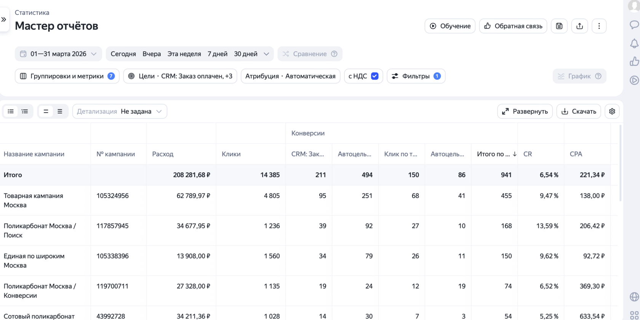Viewport: 640px width, 320px height.
Task: Expand more period presets chevron after 30 дней
Action: pos(266,54)
